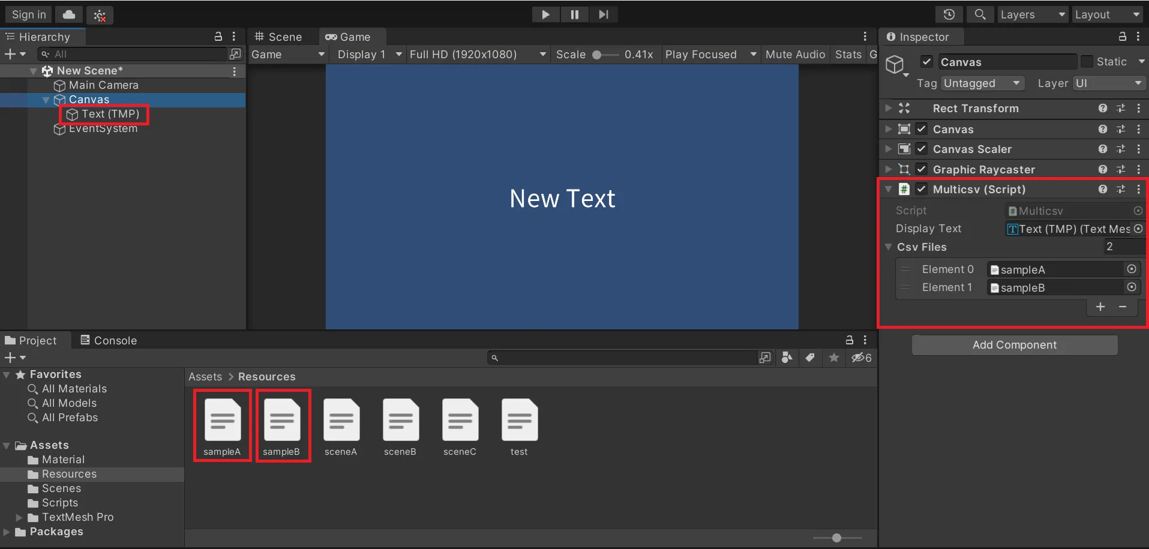Expand the Rect Transform component
The image size is (1149, 549).
click(889, 109)
